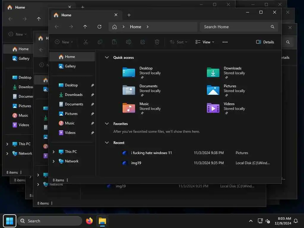The image size is (304, 228).
Task: Select Gallery in the leftmost back window
Action: 21,58
